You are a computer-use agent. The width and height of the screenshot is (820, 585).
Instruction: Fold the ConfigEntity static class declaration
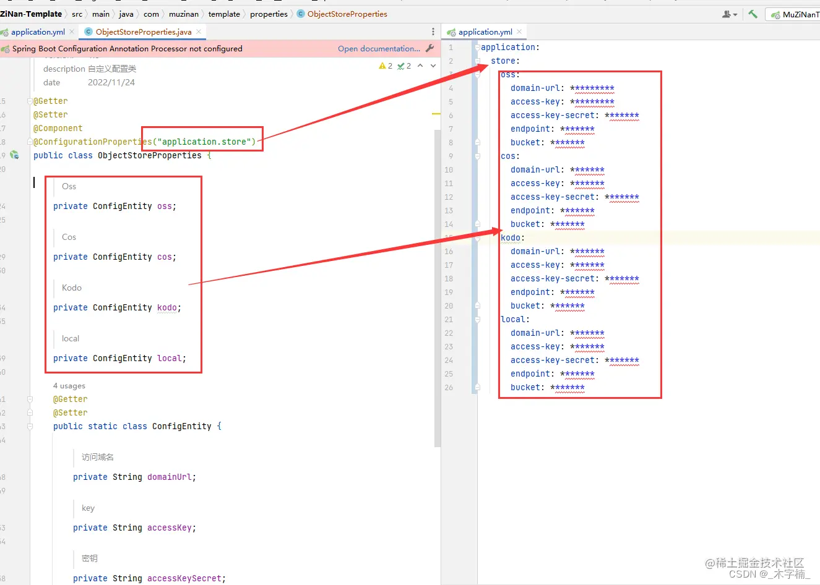click(x=30, y=426)
